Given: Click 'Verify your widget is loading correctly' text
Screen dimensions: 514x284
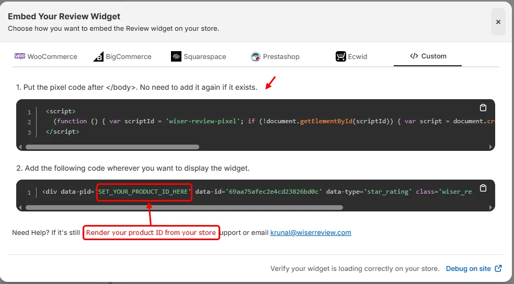Looking at the screenshot, I should [x=355, y=269].
